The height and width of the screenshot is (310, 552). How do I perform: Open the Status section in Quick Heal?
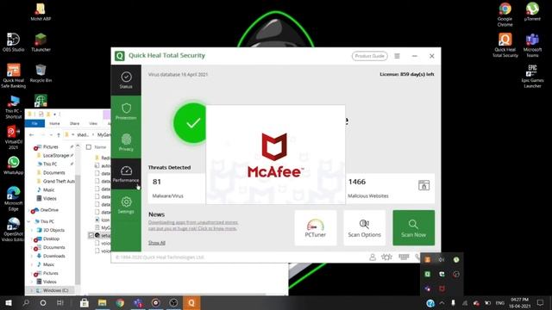point(126,80)
